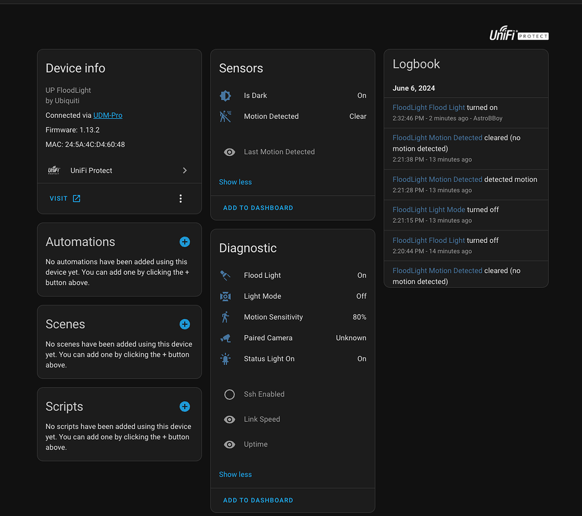The height and width of the screenshot is (516, 582).
Task: Click the Paired Camera icon
Action: 226,338
